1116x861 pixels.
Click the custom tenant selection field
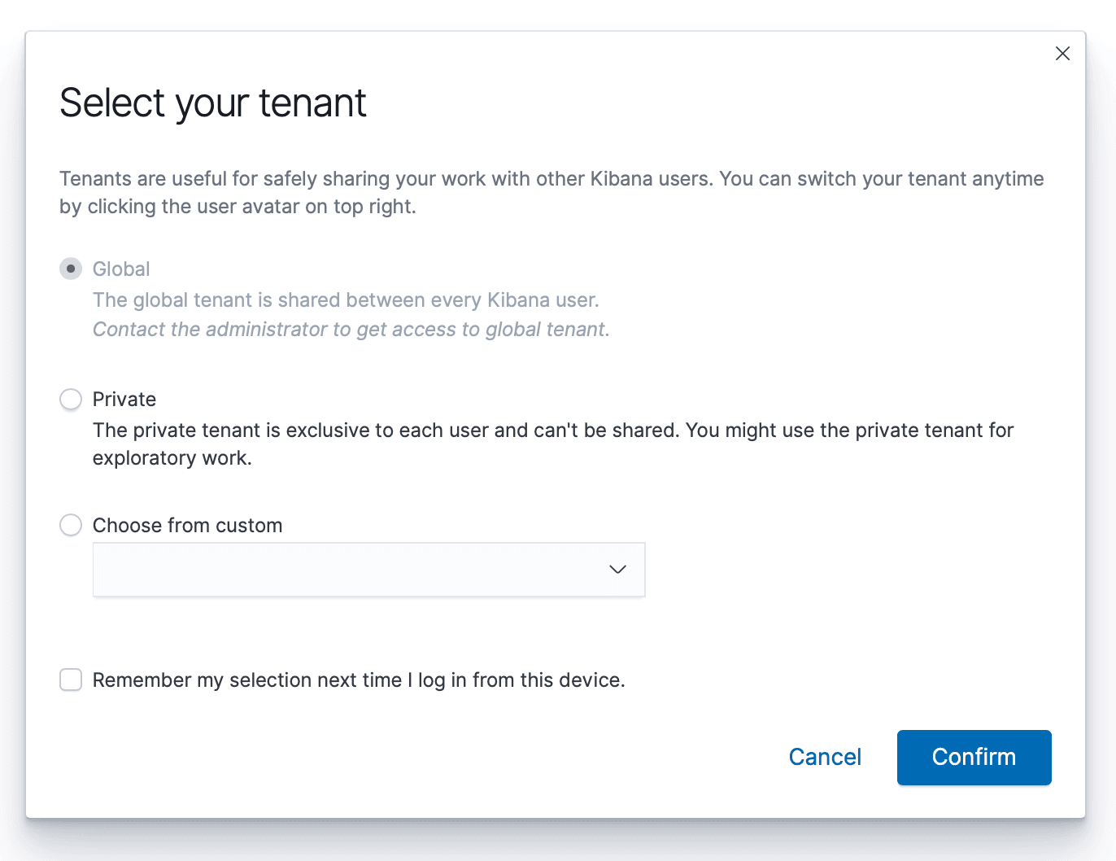368,569
